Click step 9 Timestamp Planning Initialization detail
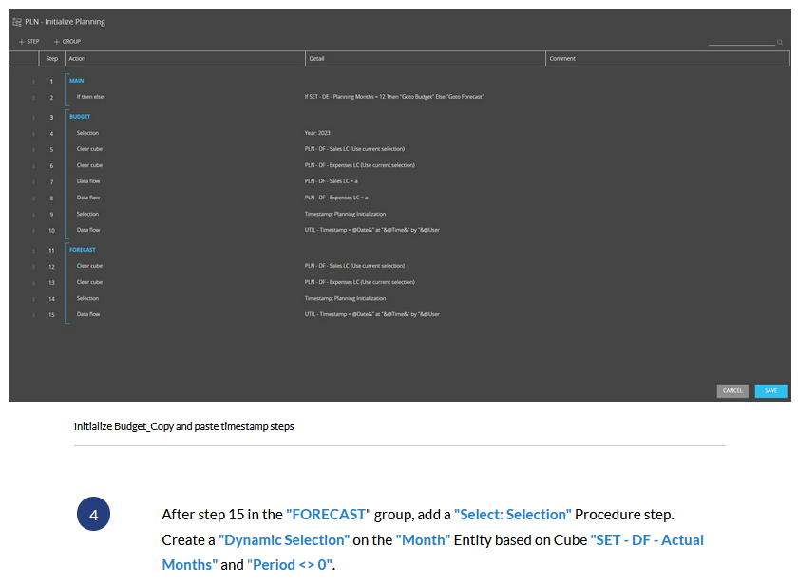The image size is (798, 584). click(x=346, y=215)
